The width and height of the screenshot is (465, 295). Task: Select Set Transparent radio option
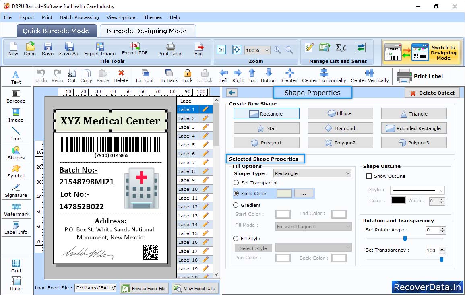(236, 183)
